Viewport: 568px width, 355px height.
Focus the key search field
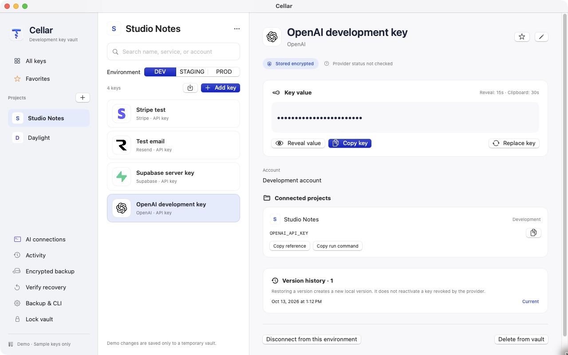pyautogui.click(x=174, y=51)
